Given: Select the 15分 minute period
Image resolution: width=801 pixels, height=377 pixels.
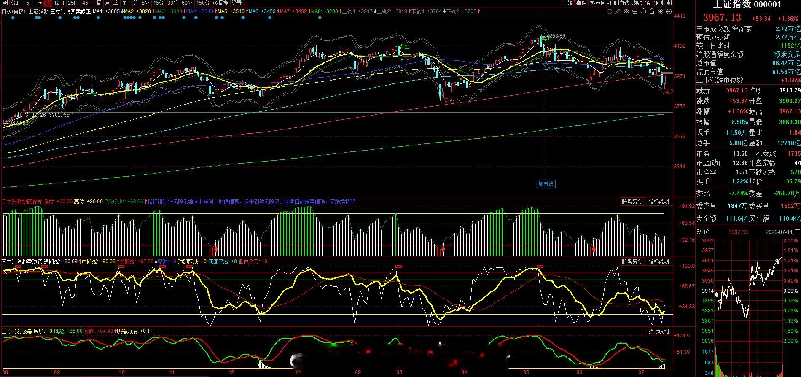Looking at the screenshot, I should (x=159, y=3).
